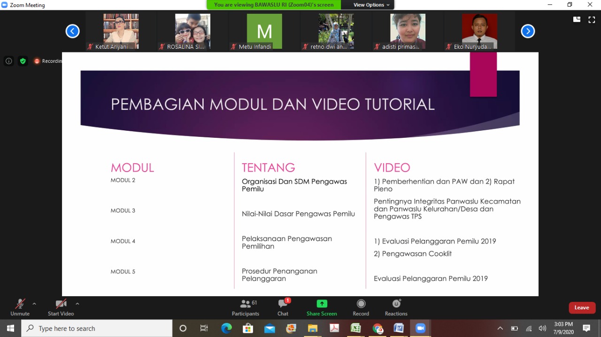This screenshot has width=601, height=337.
Task: View the encryption shield icon
Action: [x=23, y=60]
